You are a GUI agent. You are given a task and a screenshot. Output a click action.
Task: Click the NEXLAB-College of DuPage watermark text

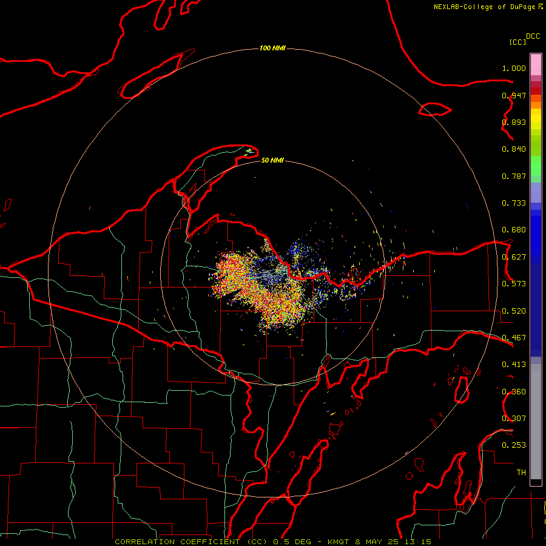[x=484, y=7]
